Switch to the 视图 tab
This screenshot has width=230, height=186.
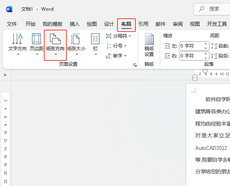click(195, 24)
